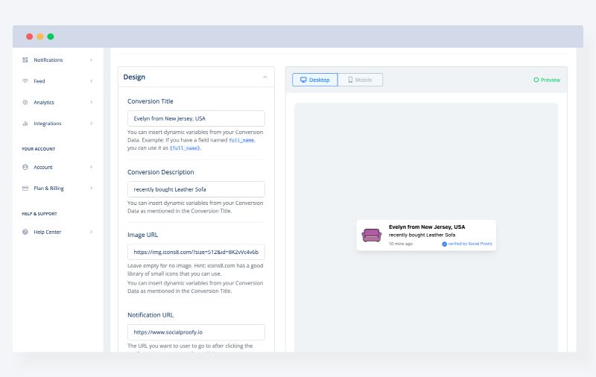Open the Plan & Billing sidebar item

pos(58,188)
